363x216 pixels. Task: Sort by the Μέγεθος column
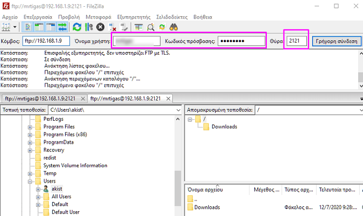click(266, 189)
